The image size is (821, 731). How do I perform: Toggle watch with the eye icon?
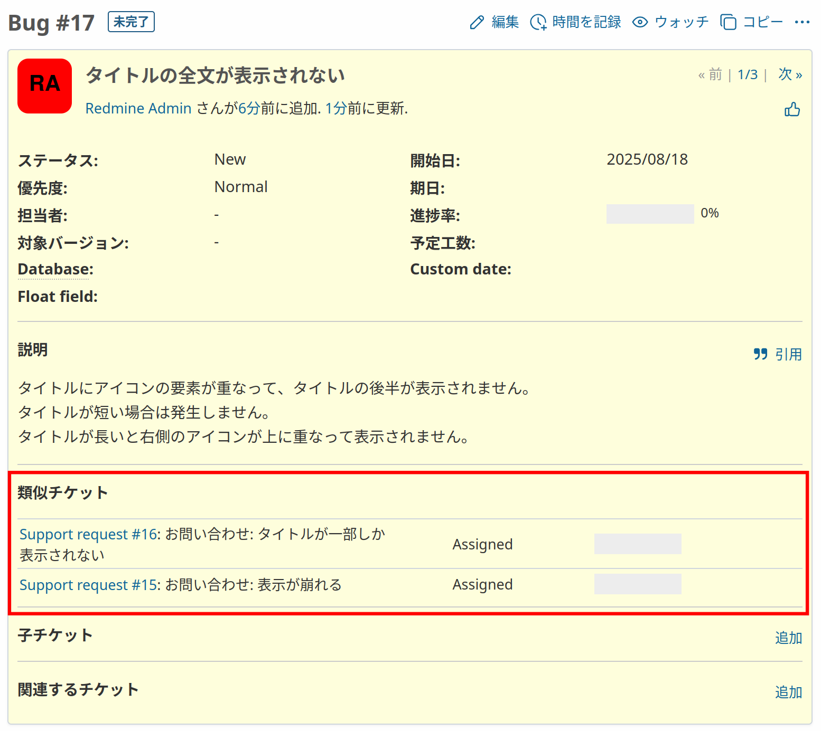(640, 22)
